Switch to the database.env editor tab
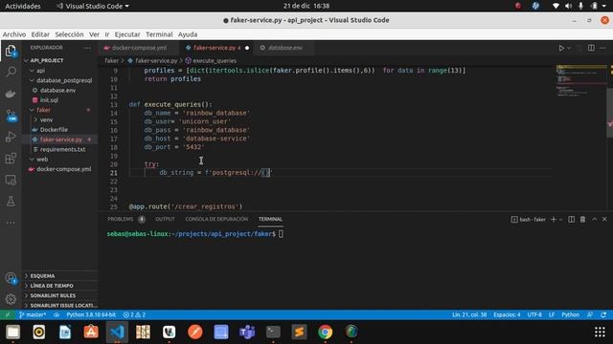 (285, 48)
